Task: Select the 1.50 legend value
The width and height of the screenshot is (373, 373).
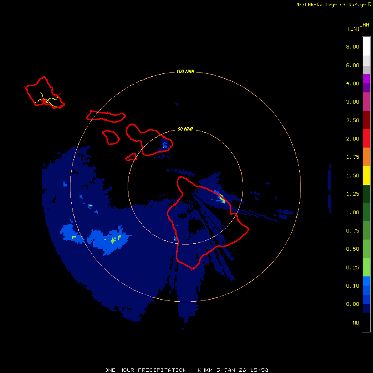Action: (x=353, y=176)
